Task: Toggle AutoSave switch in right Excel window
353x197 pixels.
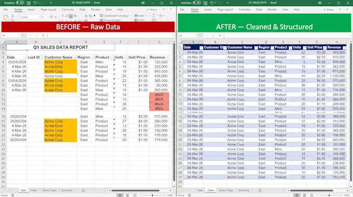Action: coord(197,3)
